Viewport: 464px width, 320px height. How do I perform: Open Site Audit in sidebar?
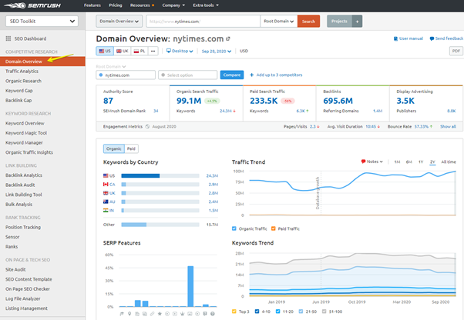coord(15,269)
